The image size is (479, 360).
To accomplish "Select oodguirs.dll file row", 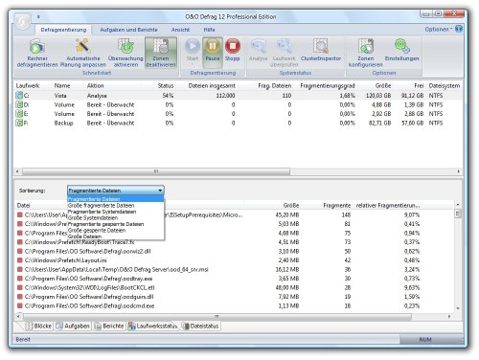I will [x=218, y=297].
